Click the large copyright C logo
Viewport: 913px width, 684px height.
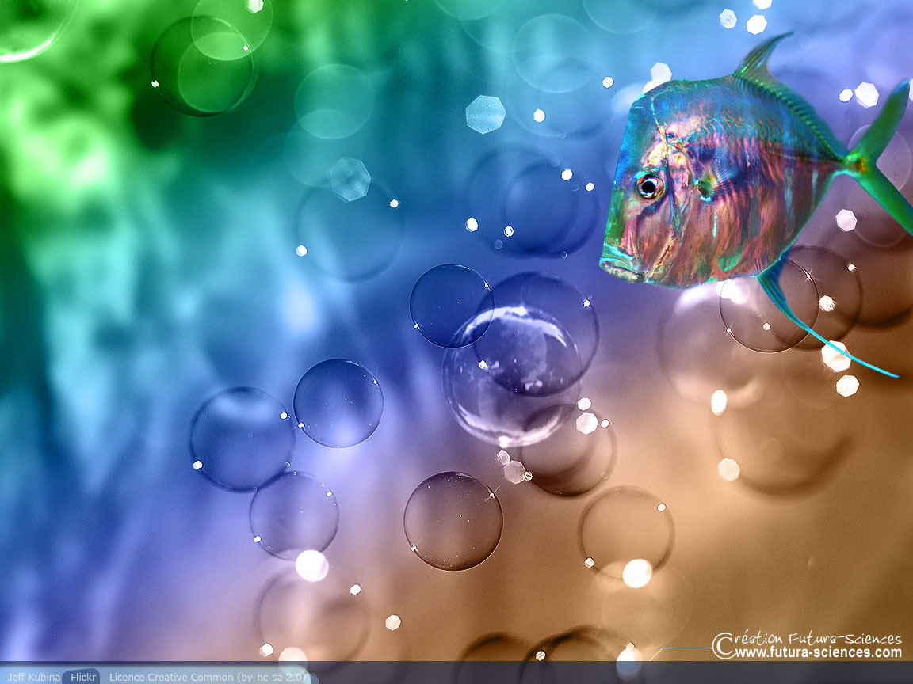(x=723, y=645)
